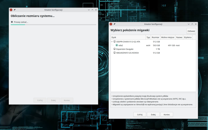The width and height of the screenshot is (208, 130).
Task: Collapse the SSDPR-CX400-512-G2 ATA disk tree
Action: (112, 42)
